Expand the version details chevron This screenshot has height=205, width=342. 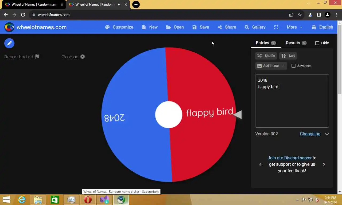327,134
